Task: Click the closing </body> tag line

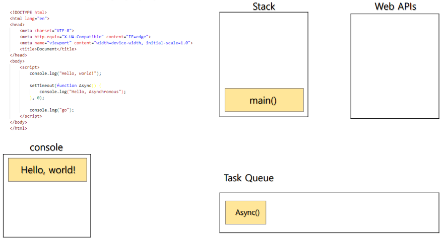Action: point(18,122)
